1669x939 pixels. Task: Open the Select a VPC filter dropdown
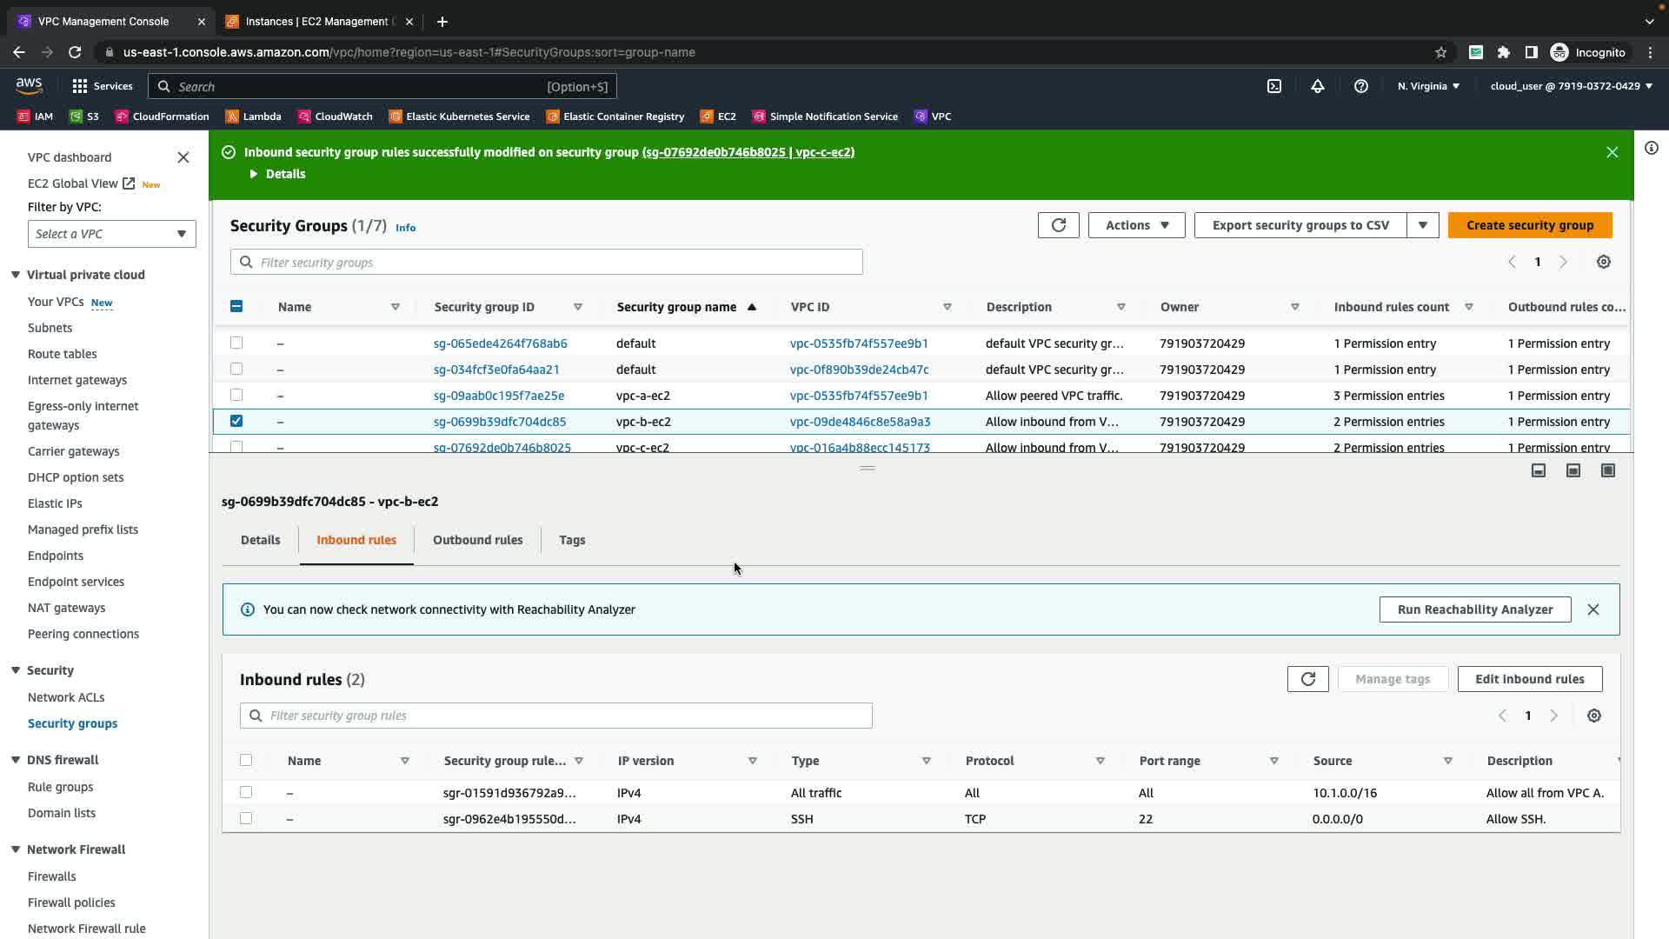(111, 234)
